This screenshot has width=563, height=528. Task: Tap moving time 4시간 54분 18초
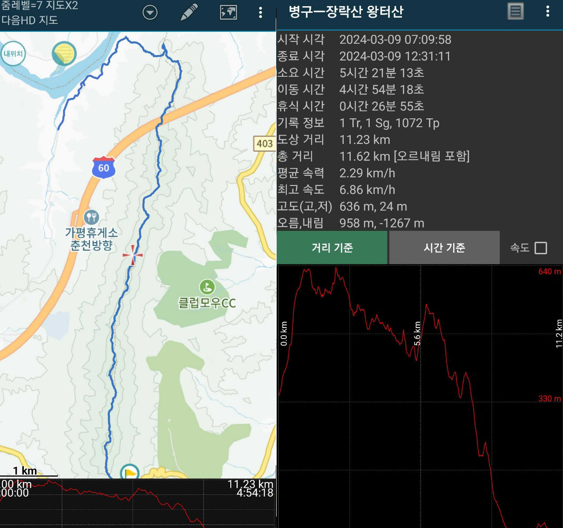click(x=382, y=90)
